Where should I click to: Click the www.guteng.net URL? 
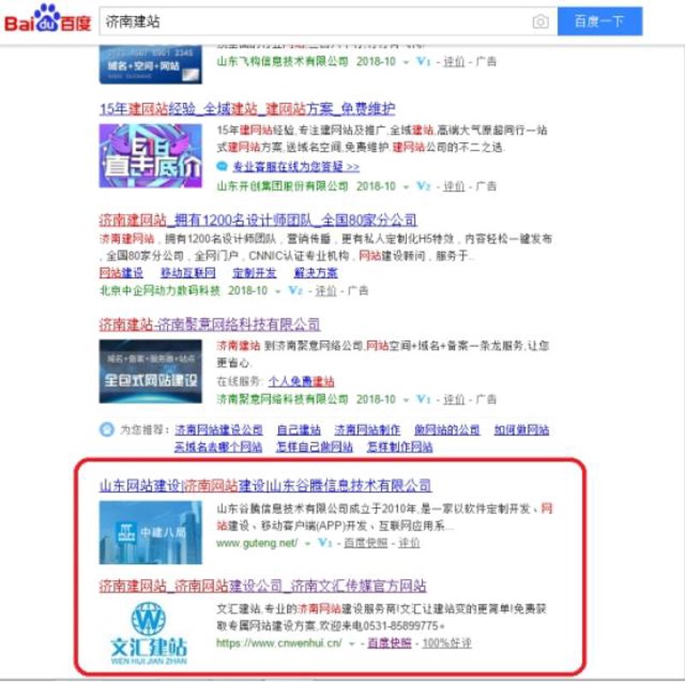click(x=257, y=543)
